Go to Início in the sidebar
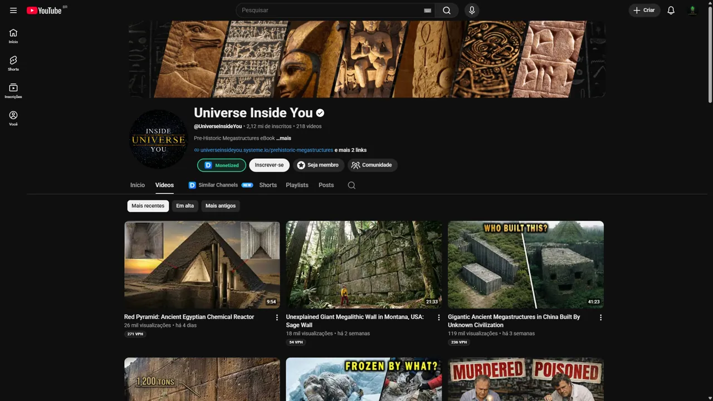The image size is (713, 401). pyautogui.click(x=13, y=36)
